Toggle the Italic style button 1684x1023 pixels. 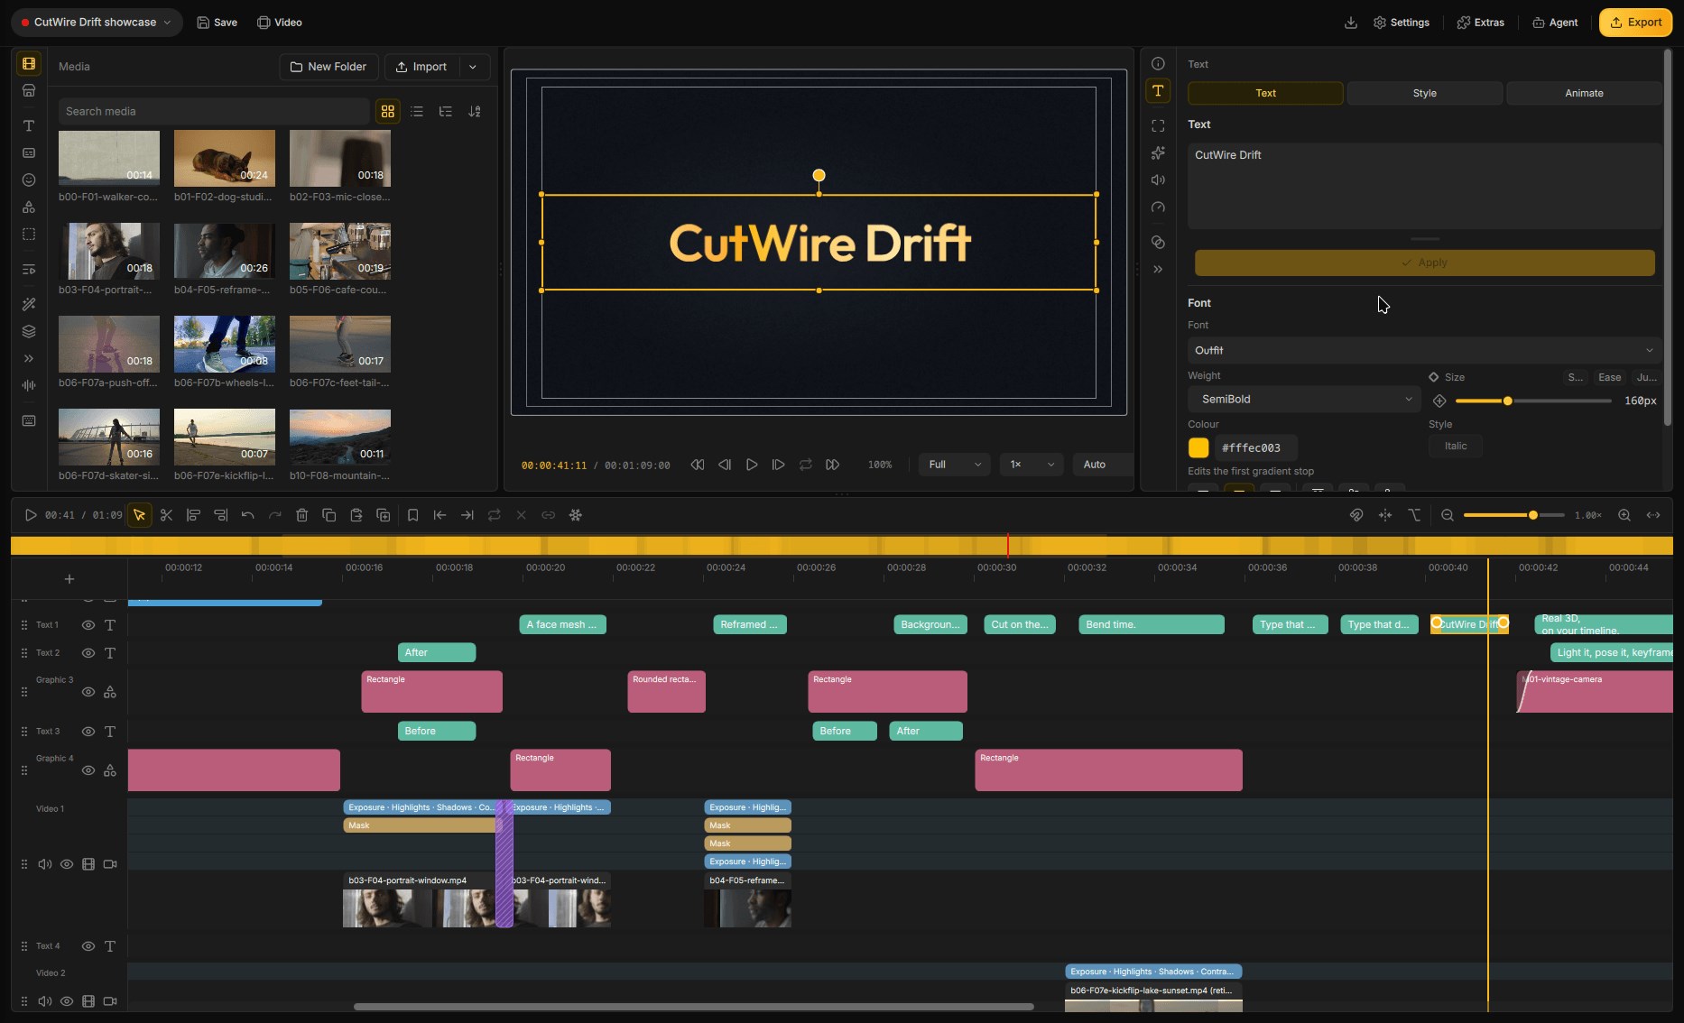(x=1455, y=446)
